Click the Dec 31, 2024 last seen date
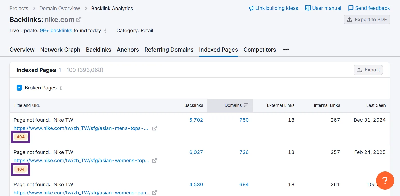Image resolution: width=400 pixels, height=196 pixels. pyautogui.click(x=370, y=120)
